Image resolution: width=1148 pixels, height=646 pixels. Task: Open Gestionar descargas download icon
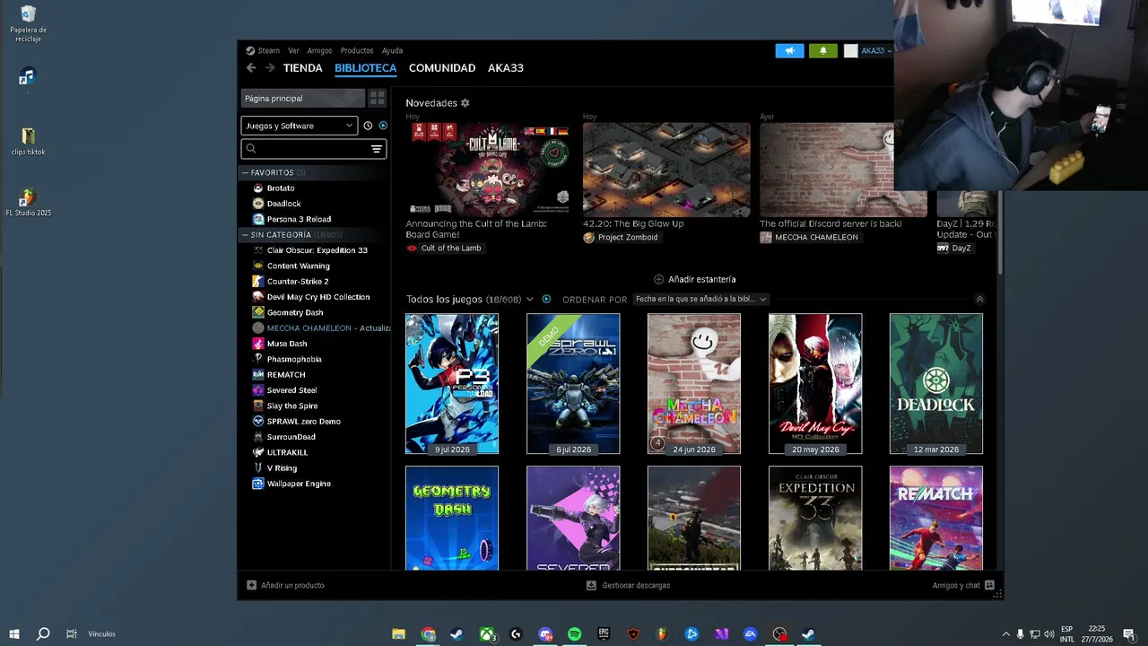pos(591,585)
